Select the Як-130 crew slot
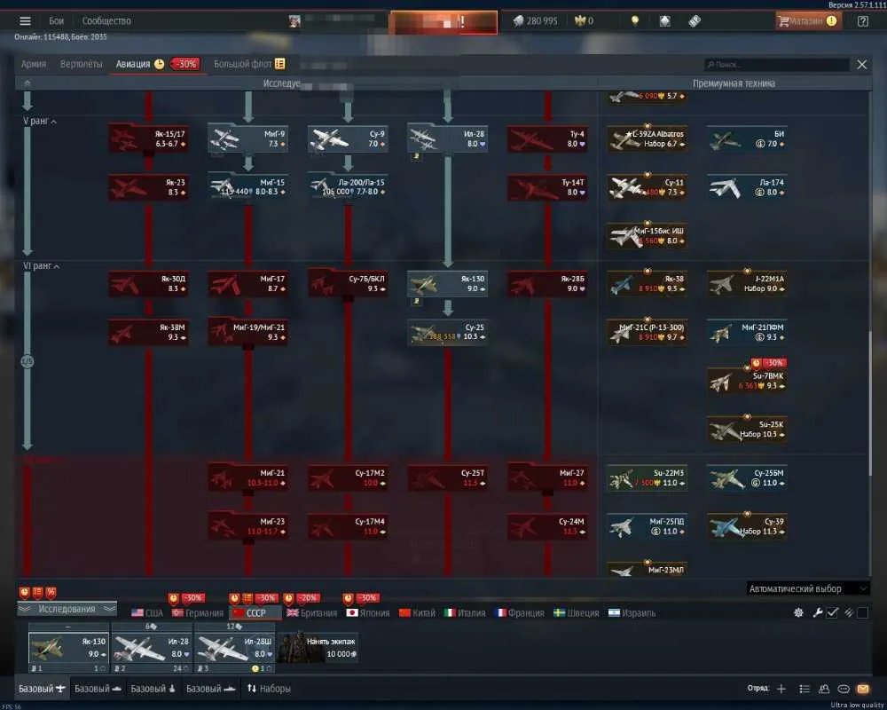887x710 pixels. 68,648
